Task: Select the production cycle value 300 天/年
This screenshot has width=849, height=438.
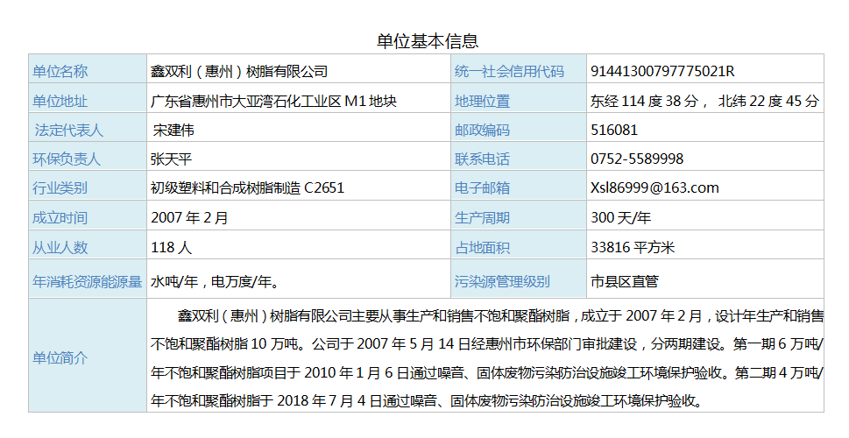Action: tap(620, 217)
